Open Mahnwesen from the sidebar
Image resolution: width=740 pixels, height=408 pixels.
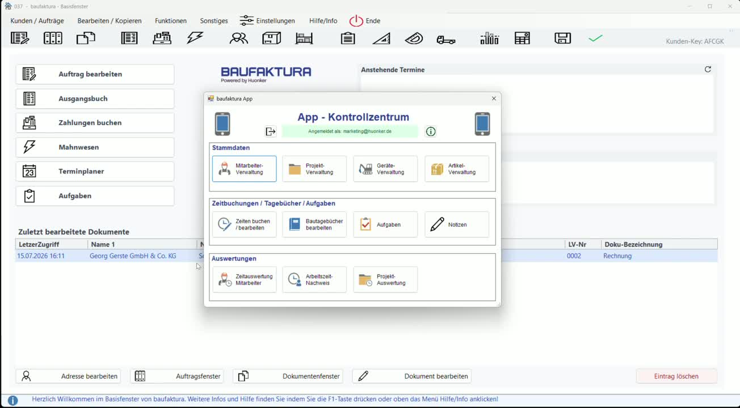pyautogui.click(x=95, y=147)
